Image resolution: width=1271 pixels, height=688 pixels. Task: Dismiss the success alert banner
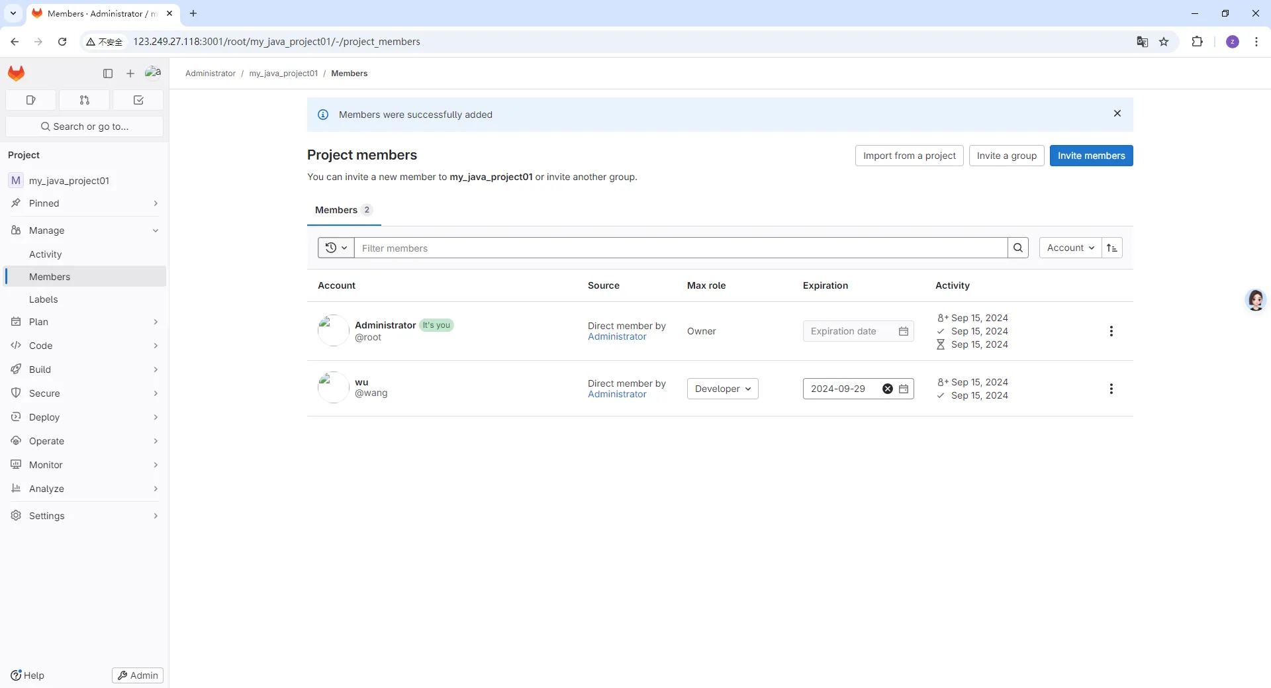coord(1117,114)
